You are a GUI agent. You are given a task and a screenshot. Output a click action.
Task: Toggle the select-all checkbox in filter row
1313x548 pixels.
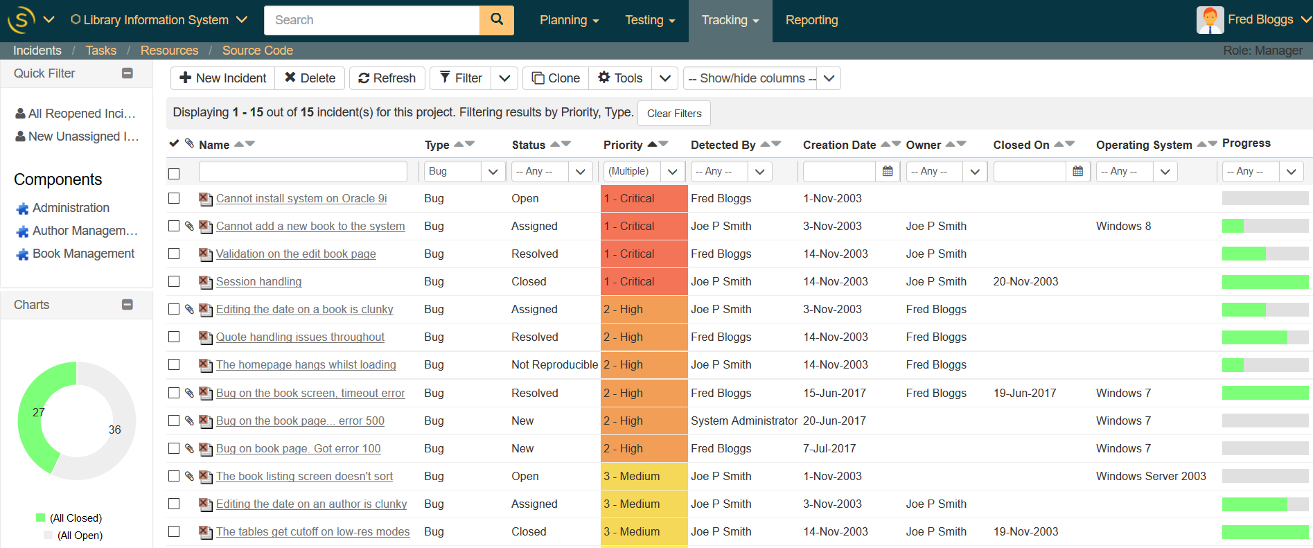click(174, 173)
